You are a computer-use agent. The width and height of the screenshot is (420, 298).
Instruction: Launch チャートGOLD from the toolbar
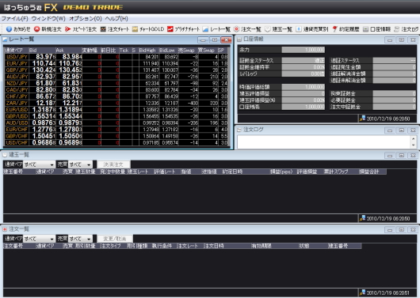[x=148, y=29]
